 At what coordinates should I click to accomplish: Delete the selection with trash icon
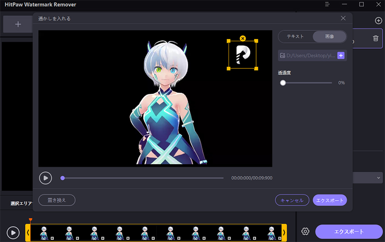coord(375,38)
